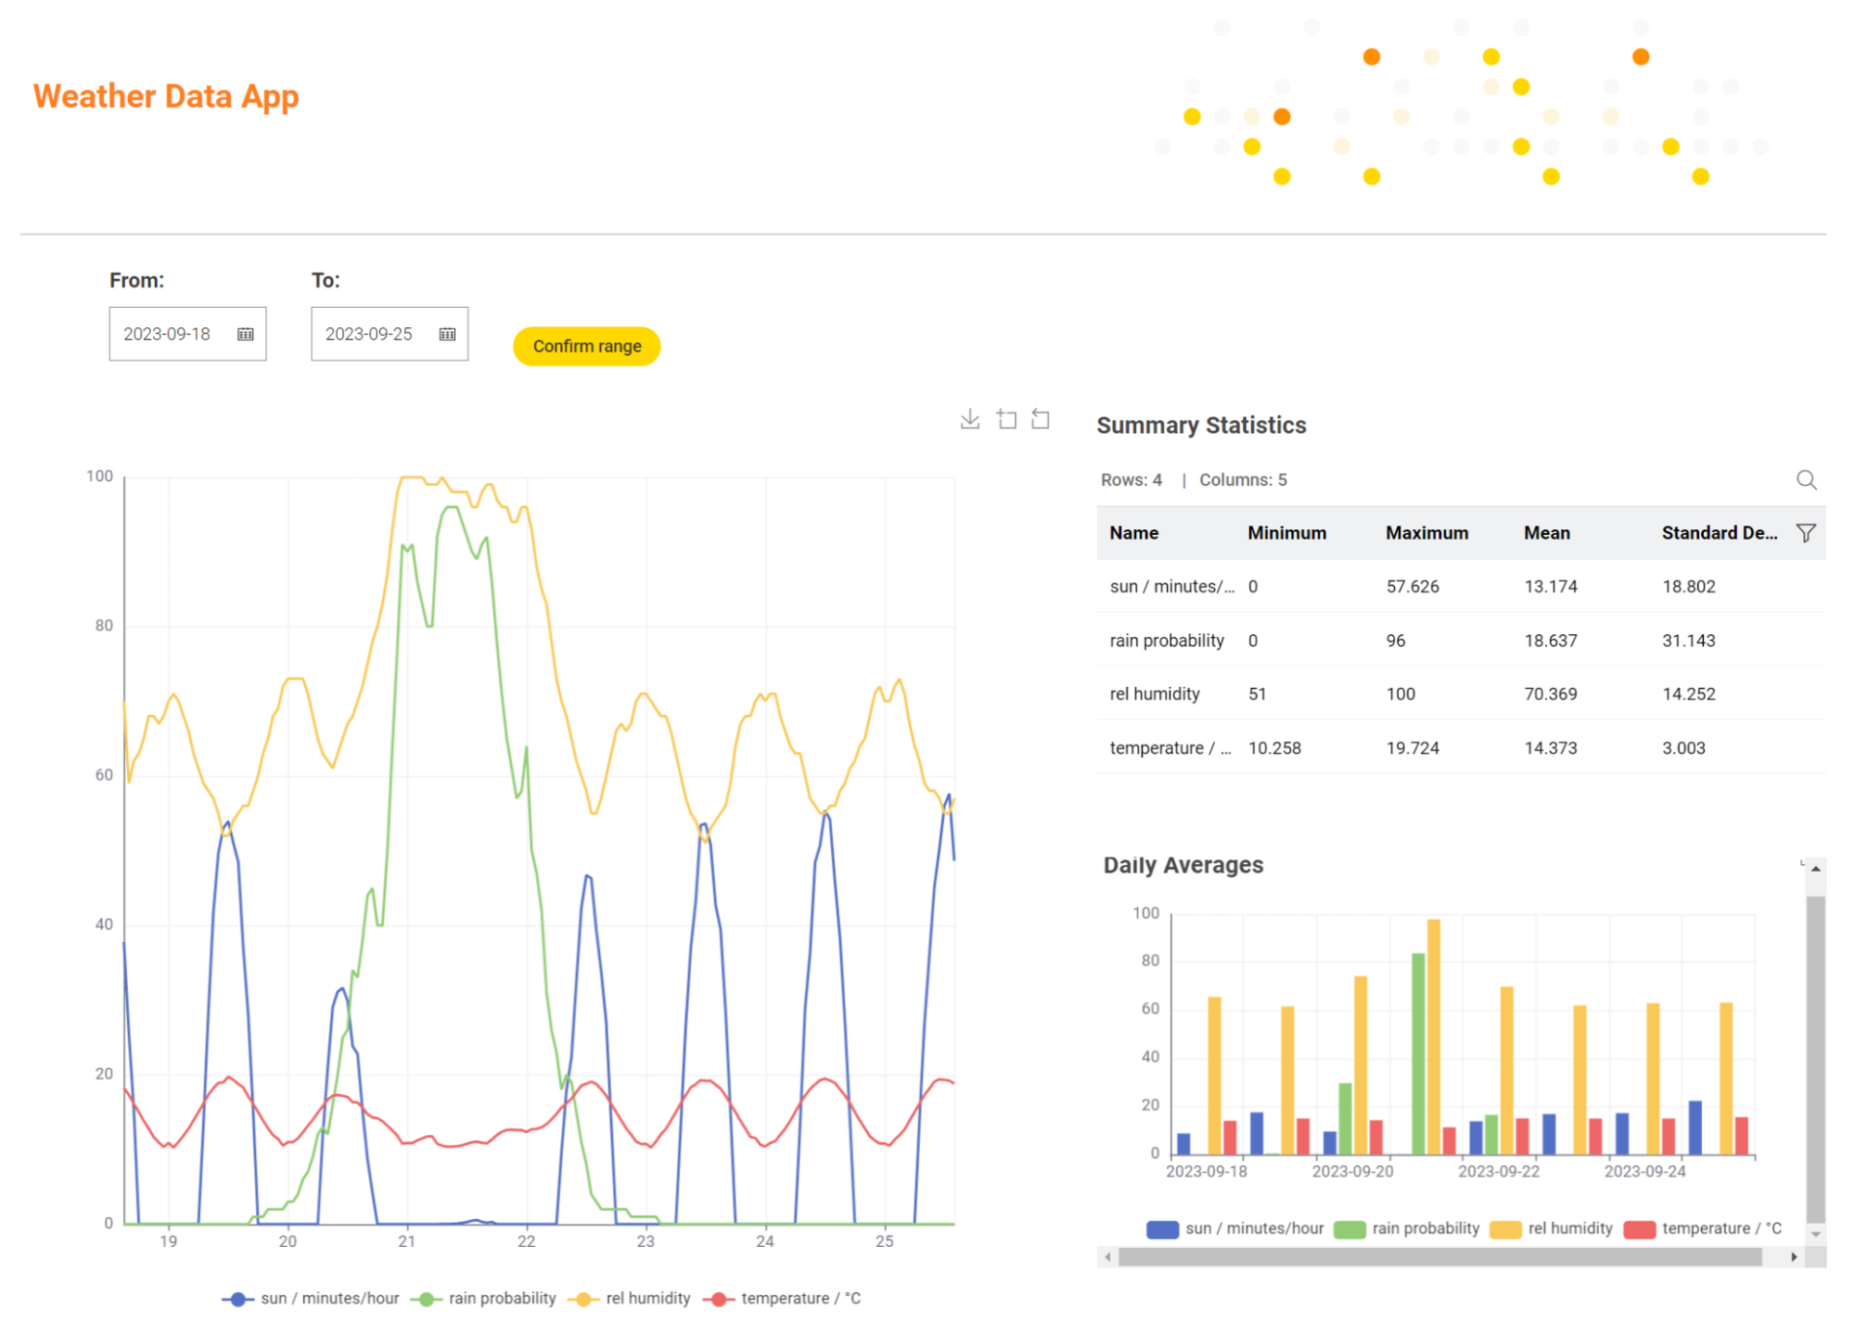Click the Weather Data App title
Screen dimensions: 1854x1323
click(x=166, y=96)
